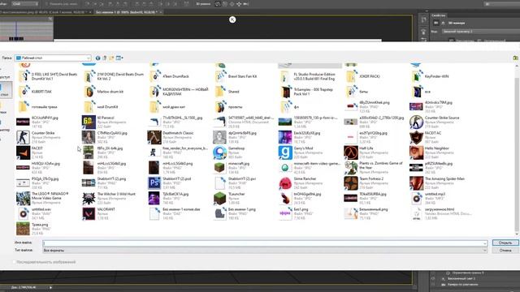
Task: Select the FACEIT shortcut icon
Action: tap(23, 152)
